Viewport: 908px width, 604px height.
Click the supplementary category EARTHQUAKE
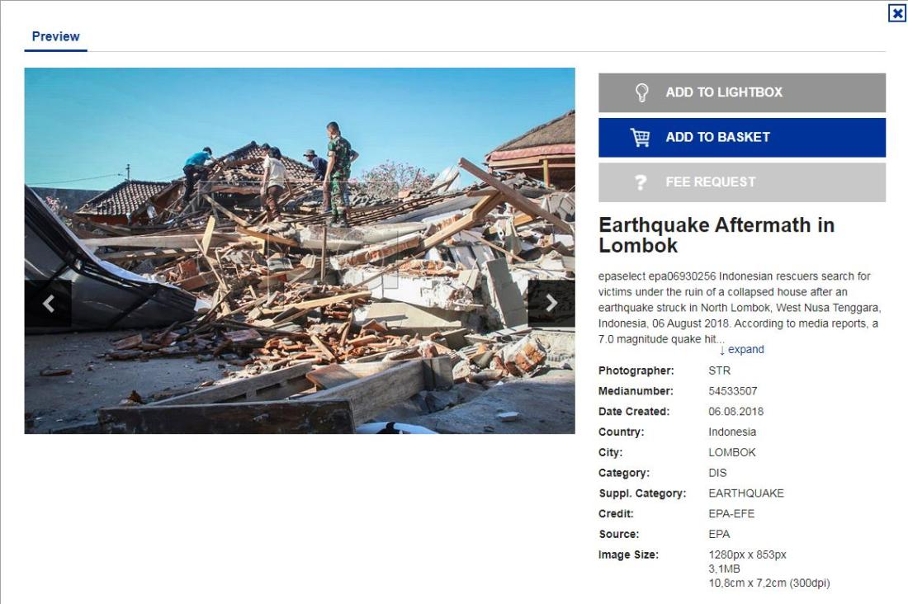coord(746,493)
